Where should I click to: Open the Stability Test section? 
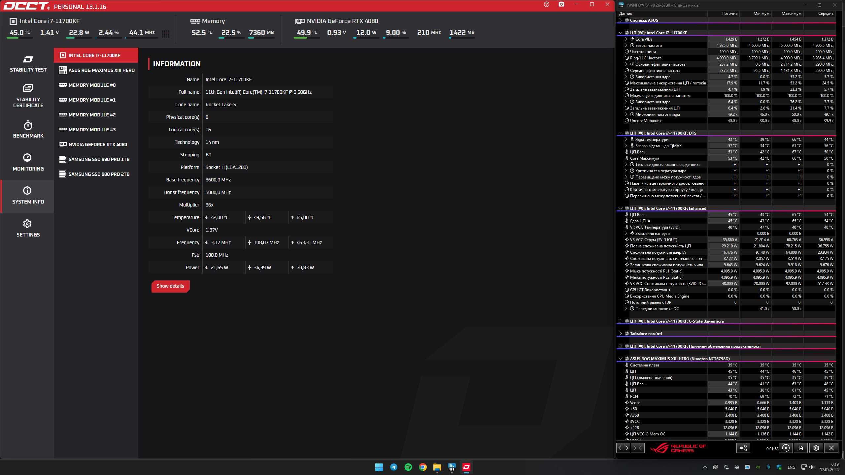[x=28, y=64]
